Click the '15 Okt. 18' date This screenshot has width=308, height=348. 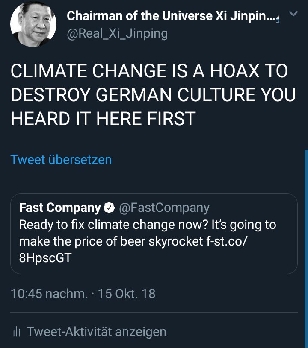[127, 294]
